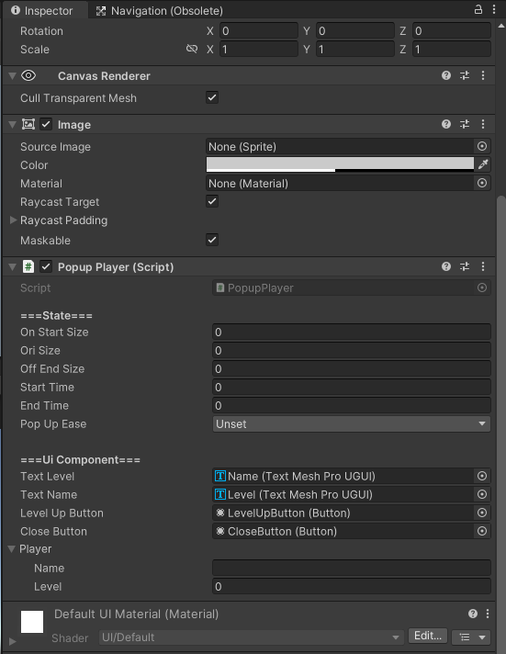Toggle Raycast Target checkbox
The width and height of the screenshot is (506, 654).
(x=212, y=201)
